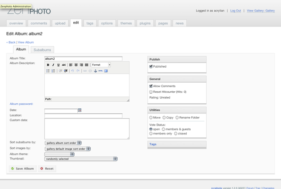Click the Reset button
This screenshot has width=281, height=189.
[x=47, y=168]
